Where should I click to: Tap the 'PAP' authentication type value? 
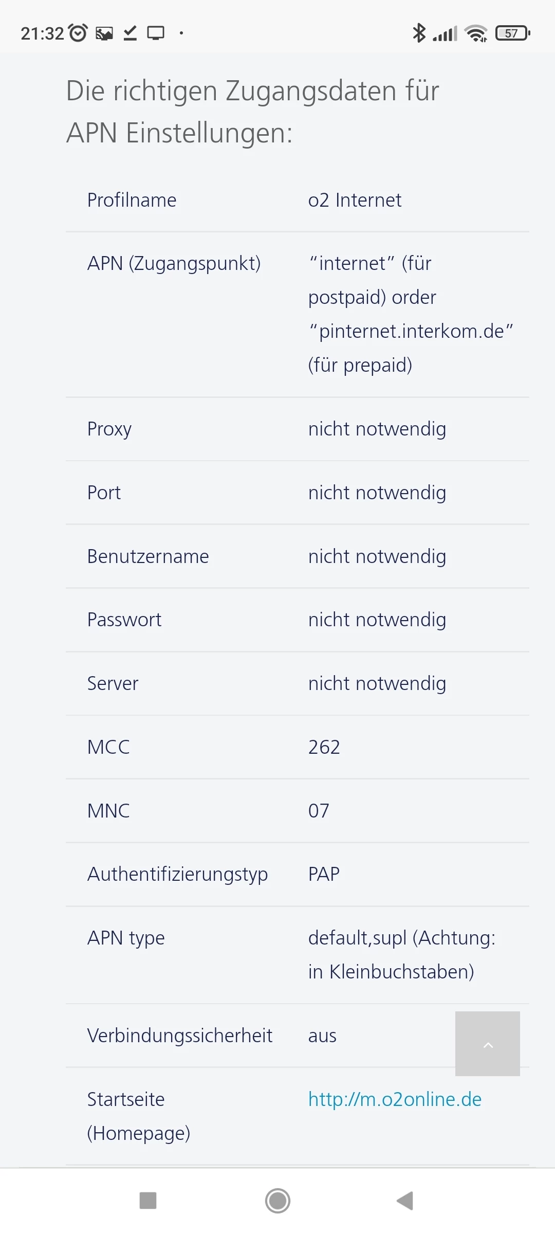[324, 874]
